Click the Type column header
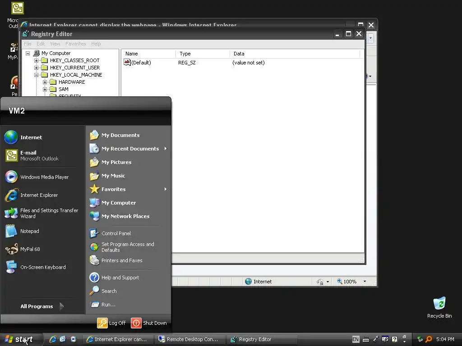This screenshot has width=462, height=346. (x=203, y=54)
